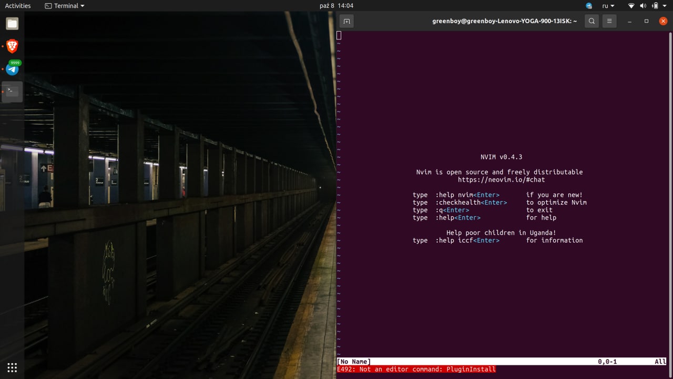Viewport: 673px width, 379px height.
Task: Open the Files app in the dock
Action: click(12, 24)
